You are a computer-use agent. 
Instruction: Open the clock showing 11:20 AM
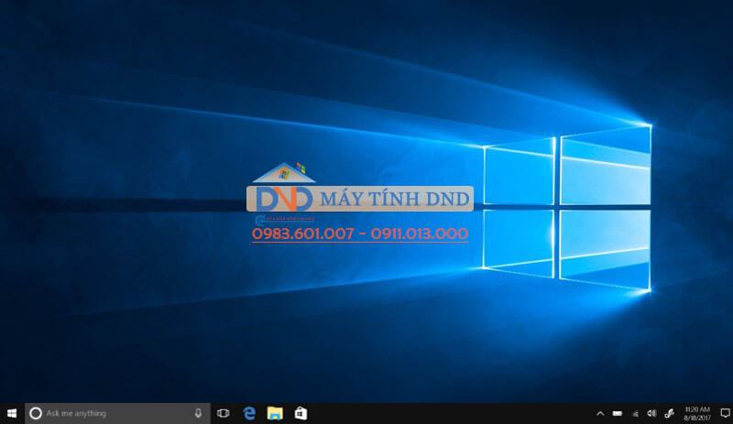(697, 414)
